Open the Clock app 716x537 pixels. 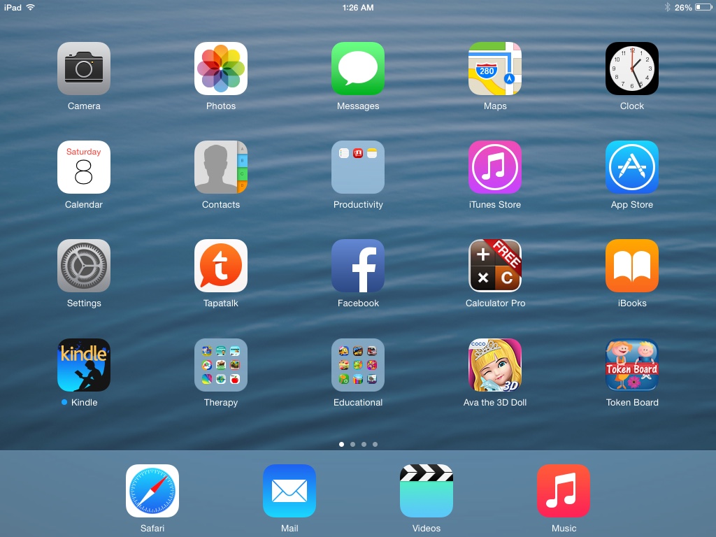632,69
